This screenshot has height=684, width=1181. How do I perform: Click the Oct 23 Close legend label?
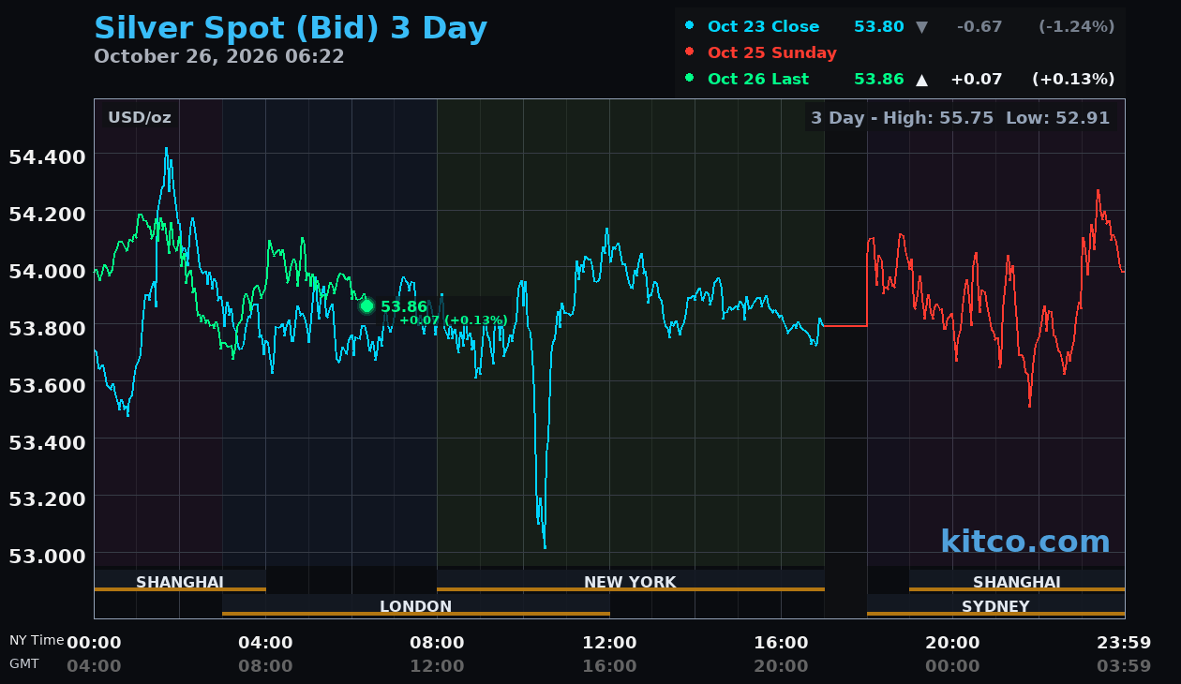pos(764,27)
